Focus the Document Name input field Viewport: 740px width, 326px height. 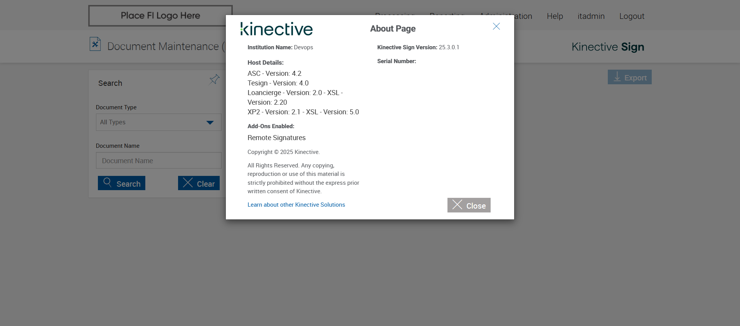pyautogui.click(x=158, y=160)
